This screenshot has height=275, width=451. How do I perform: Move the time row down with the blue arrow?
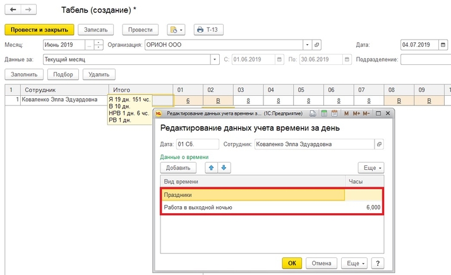[224, 168]
